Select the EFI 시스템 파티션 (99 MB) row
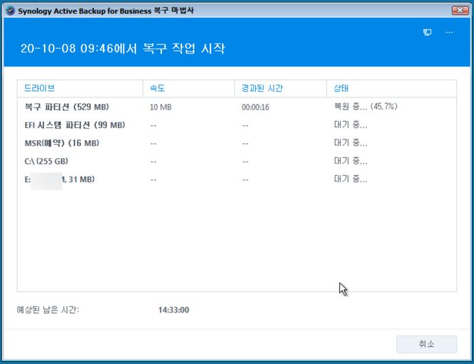Image resolution: width=474 pixels, height=364 pixels. (237, 125)
